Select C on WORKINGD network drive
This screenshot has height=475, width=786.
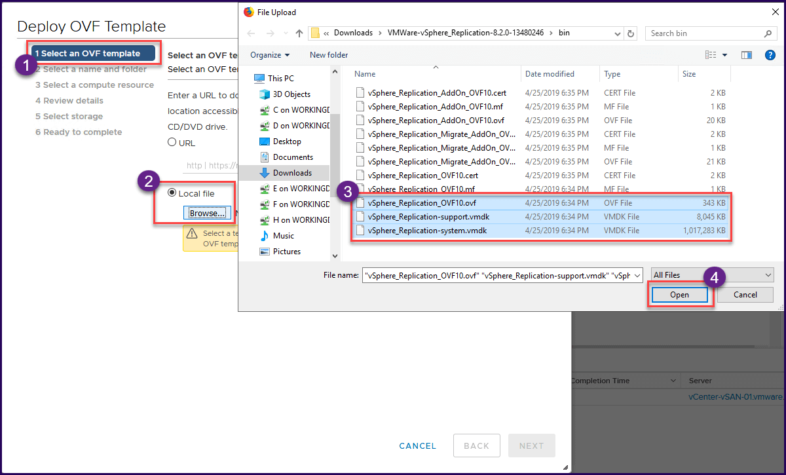(293, 110)
